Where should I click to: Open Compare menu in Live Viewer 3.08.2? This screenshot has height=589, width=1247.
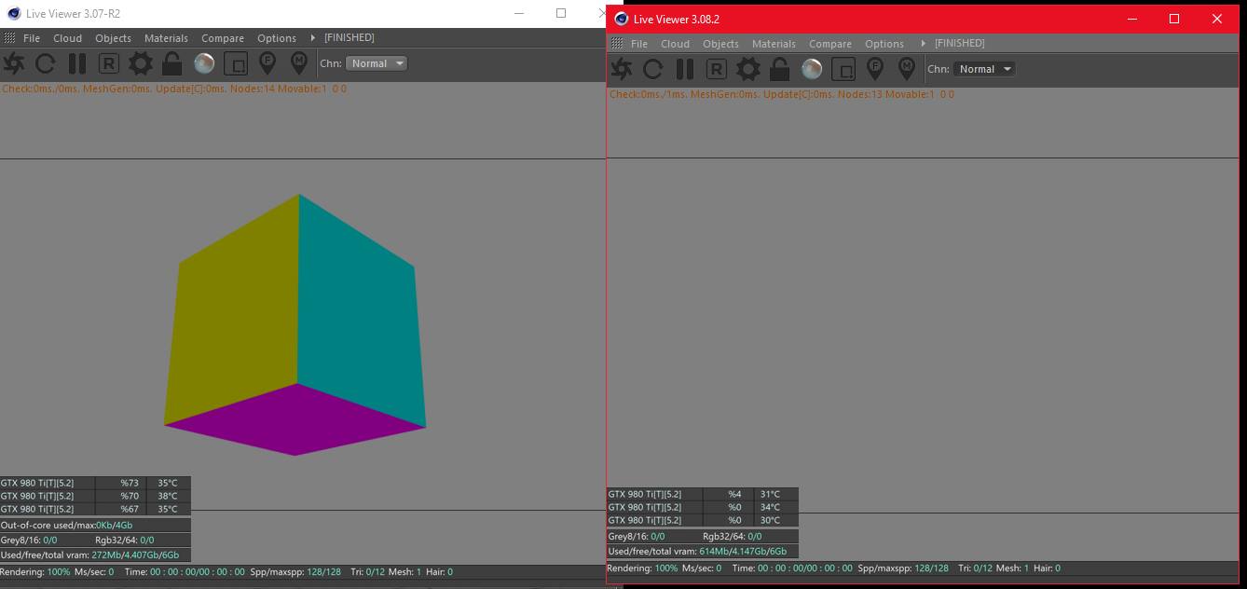[x=830, y=44]
